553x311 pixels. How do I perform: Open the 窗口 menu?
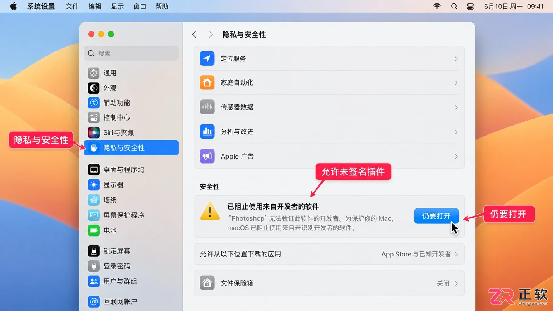click(140, 7)
